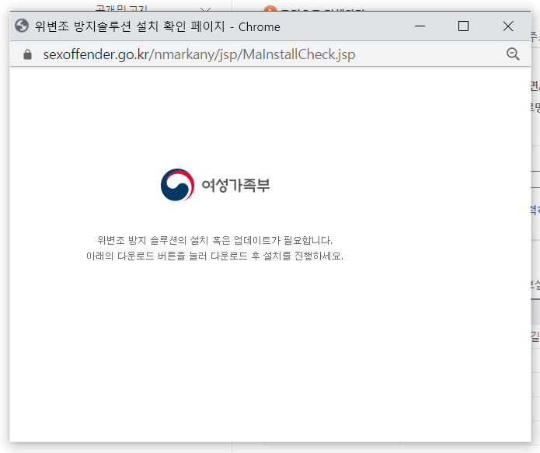Click the sexoffender.go.kr URL text
This screenshot has height=453, width=540.
tap(199, 54)
